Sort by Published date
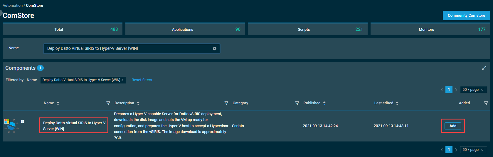Image resolution: width=493 pixels, height=157 pixels. [x=324, y=103]
